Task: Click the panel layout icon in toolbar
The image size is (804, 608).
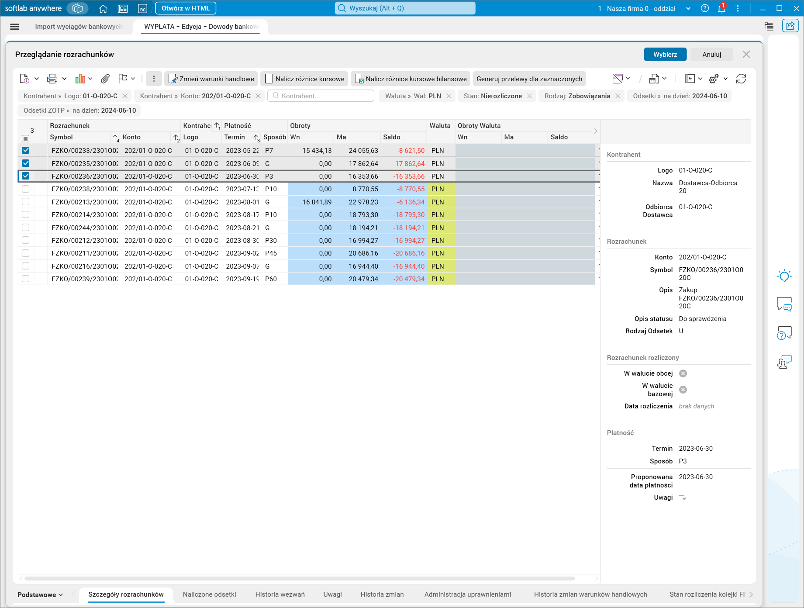Action: (x=690, y=79)
